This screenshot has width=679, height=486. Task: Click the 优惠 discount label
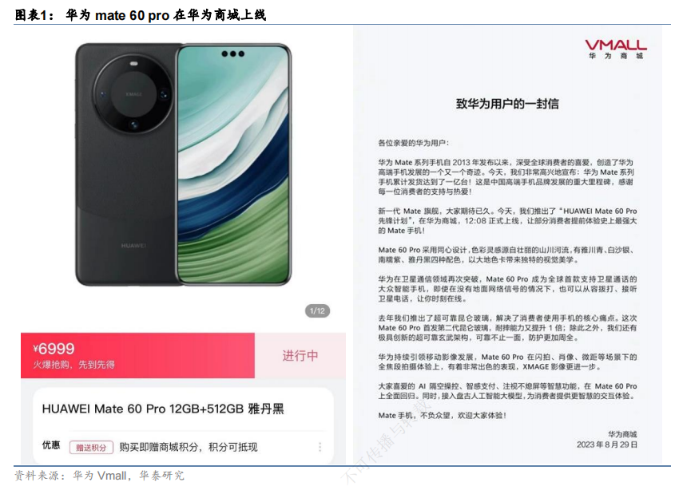(51, 445)
